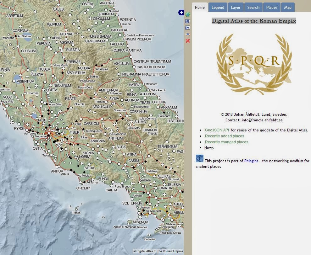Image resolution: width=311 pixels, height=255 pixels.
Task: Click the map copyright attribution text
Action: coord(158,251)
